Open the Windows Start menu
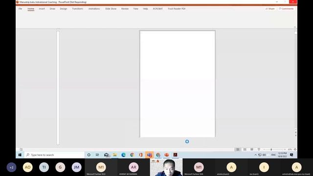313x176 pixels. tap(20, 155)
